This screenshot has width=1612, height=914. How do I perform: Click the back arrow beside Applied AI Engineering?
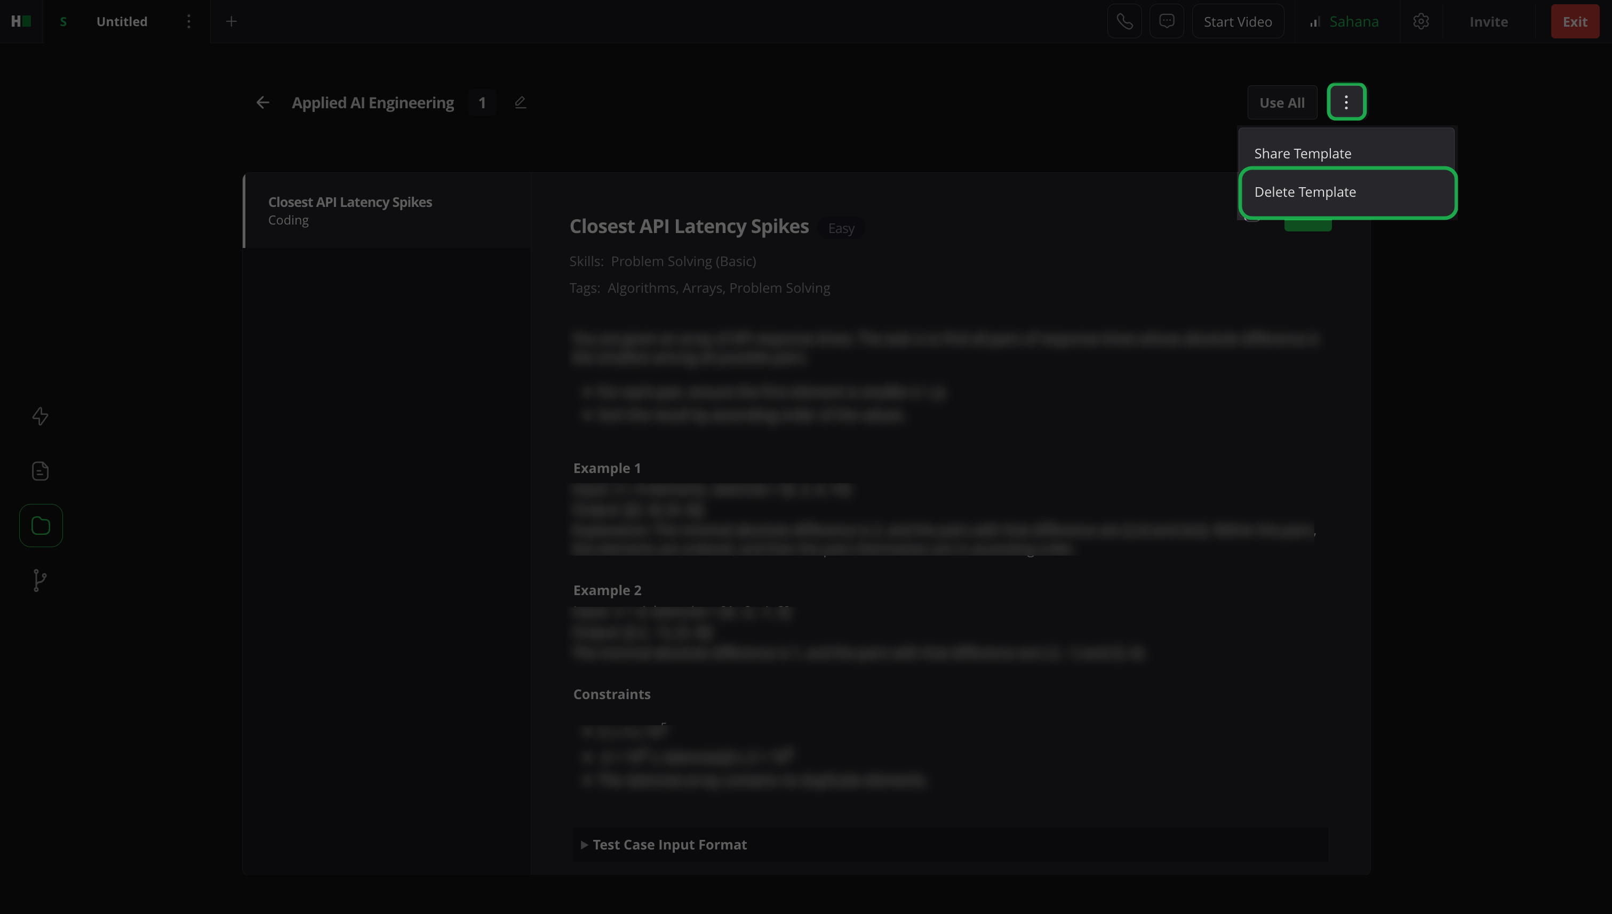pos(262,102)
